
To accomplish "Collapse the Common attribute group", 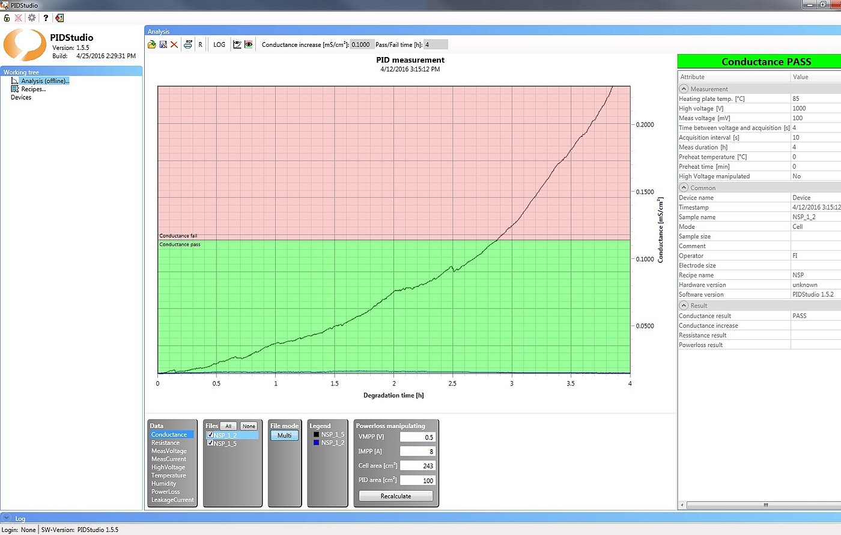I will (684, 188).
